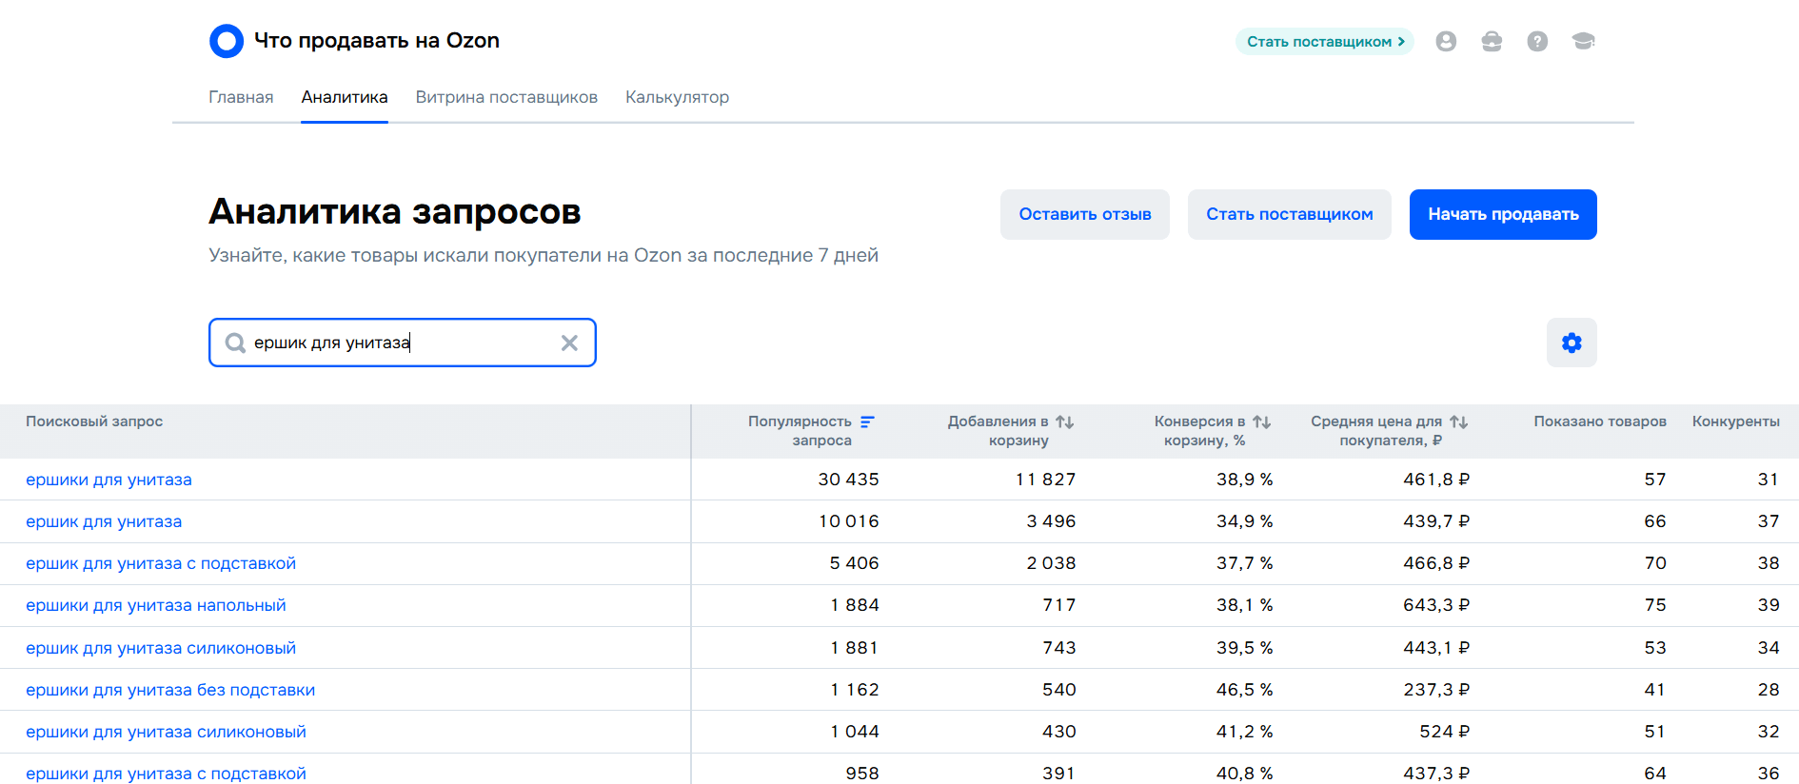Click the Показано товаров column header
This screenshot has width=1799, height=784.
(x=1600, y=421)
